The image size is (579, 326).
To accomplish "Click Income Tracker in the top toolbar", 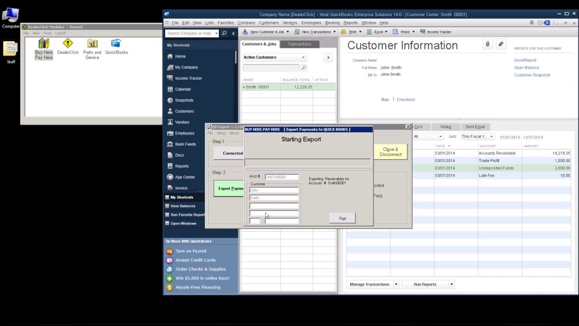I will click(436, 32).
